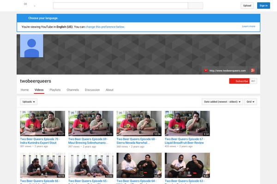
Task: Switch to the Playlists tab
Action: [55, 90]
